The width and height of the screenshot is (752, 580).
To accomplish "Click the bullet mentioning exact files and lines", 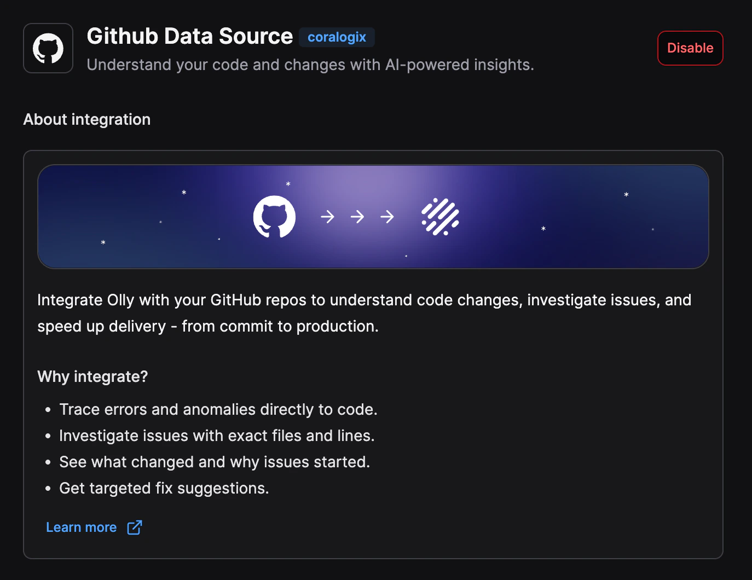I will 217,436.
